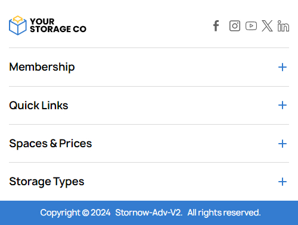Viewport: 298px width, 225px height.
Task: Select the Spaces & Prices heading
Action: pos(51,144)
